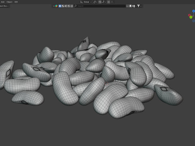Screen dimensions: 195x146
Task: Toggle snapping magnet button
Action: [100, 2]
